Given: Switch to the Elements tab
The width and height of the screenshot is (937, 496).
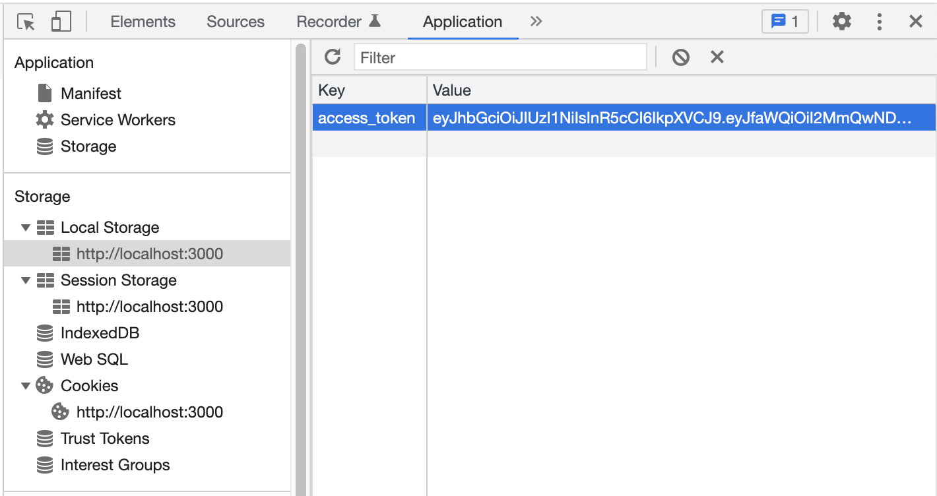Looking at the screenshot, I should [x=143, y=22].
